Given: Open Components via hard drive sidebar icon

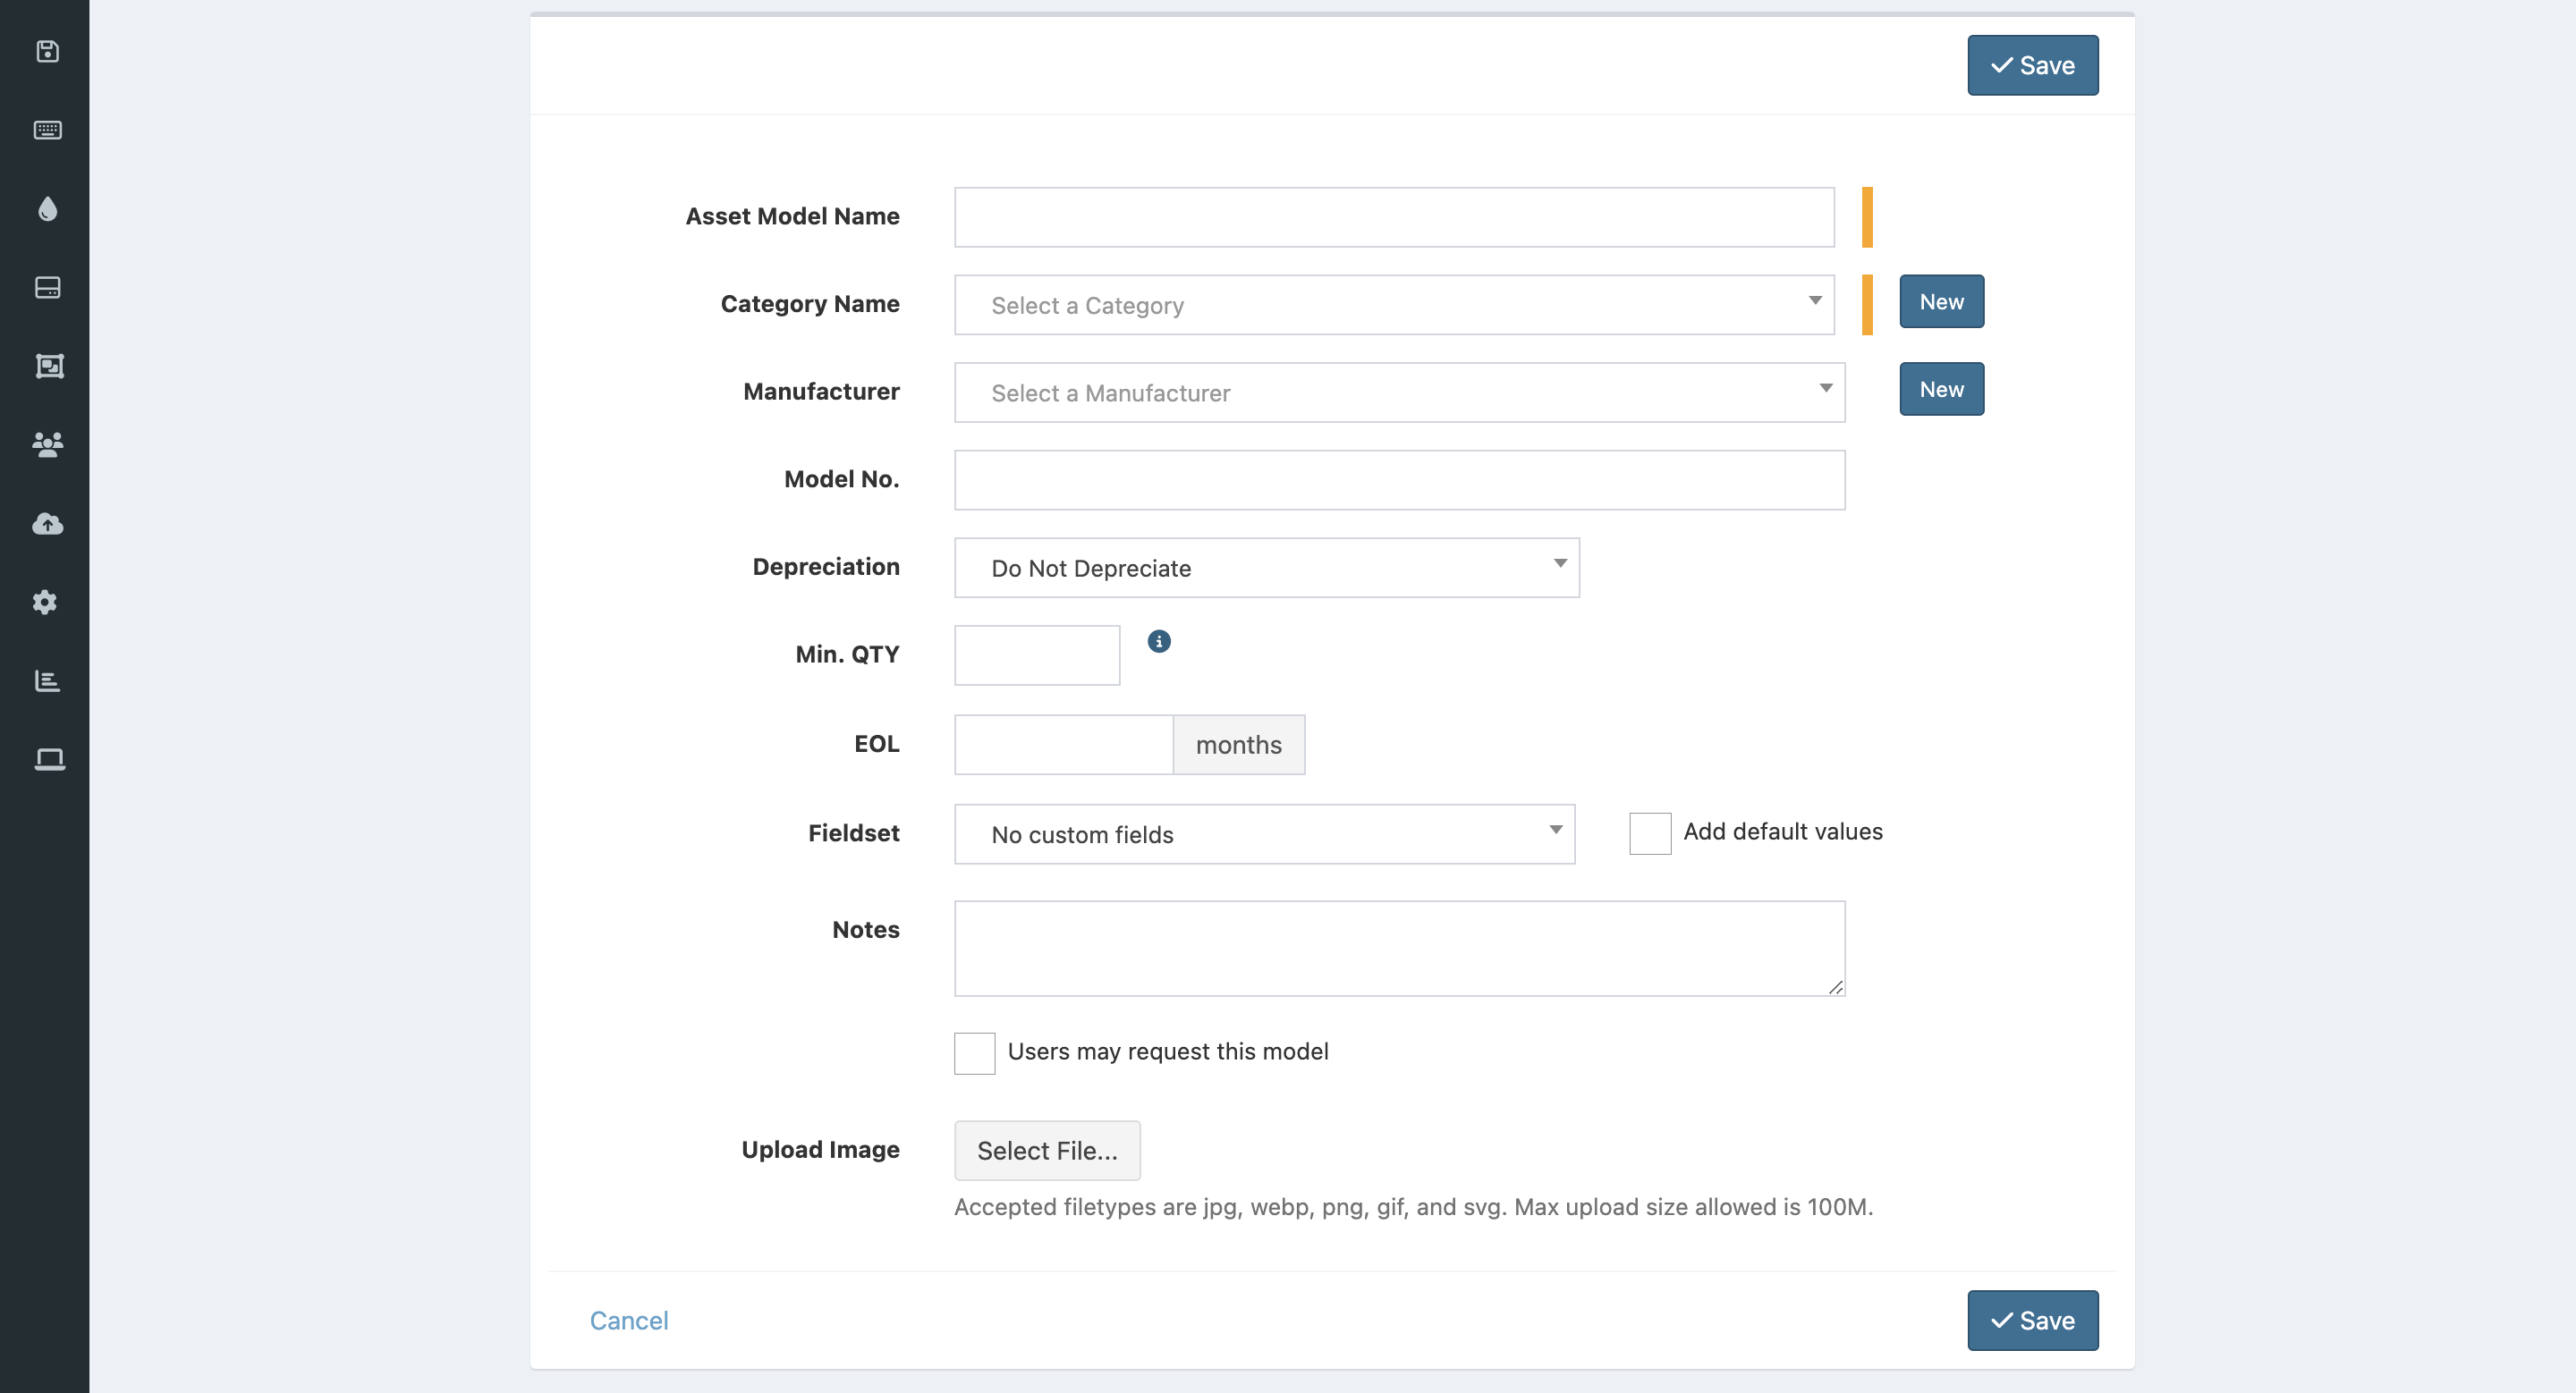Looking at the screenshot, I should [47, 288].
